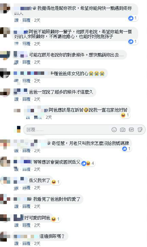Attach a photo using the camera icon
Viewport: 147px width, 247px height.
122,130
